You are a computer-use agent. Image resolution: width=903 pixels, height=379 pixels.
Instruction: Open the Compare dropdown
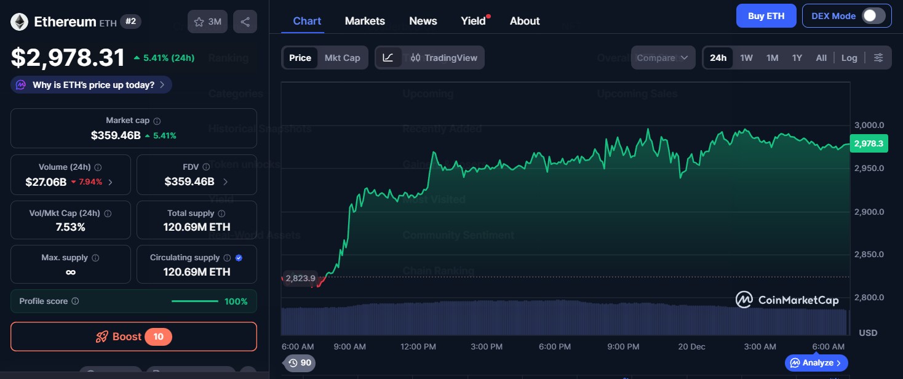click(x=663, y=57)
